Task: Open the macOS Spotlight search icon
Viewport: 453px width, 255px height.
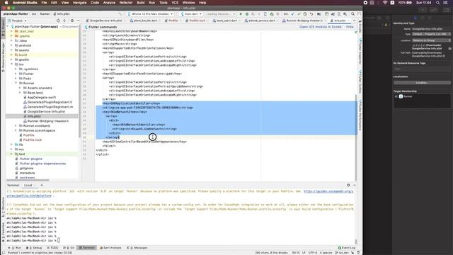Action: tap(438, 3)
